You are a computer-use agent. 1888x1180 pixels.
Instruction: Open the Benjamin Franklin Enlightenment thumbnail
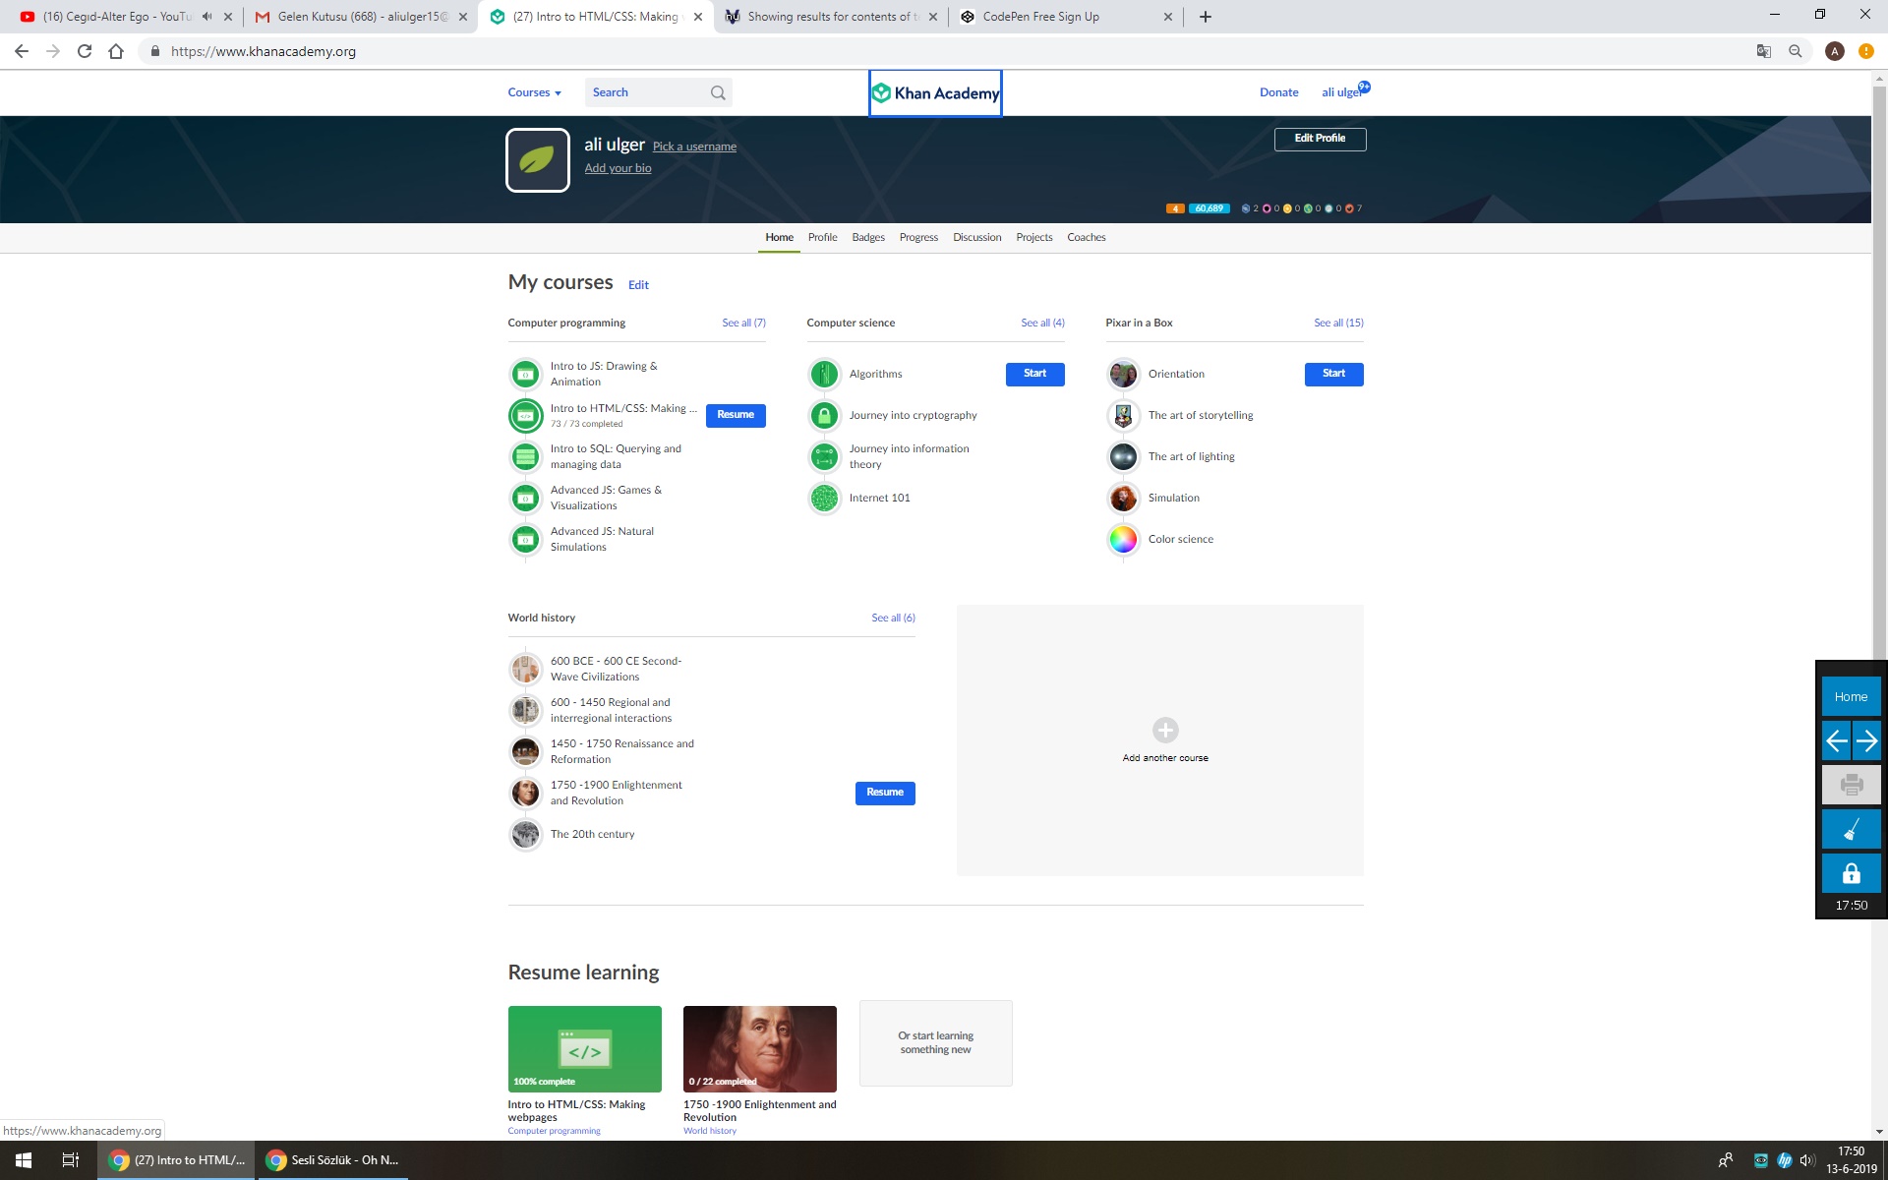point(759,1048)
